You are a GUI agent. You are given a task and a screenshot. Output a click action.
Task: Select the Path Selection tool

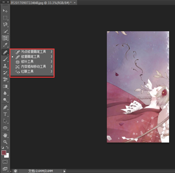pos(5,121)
